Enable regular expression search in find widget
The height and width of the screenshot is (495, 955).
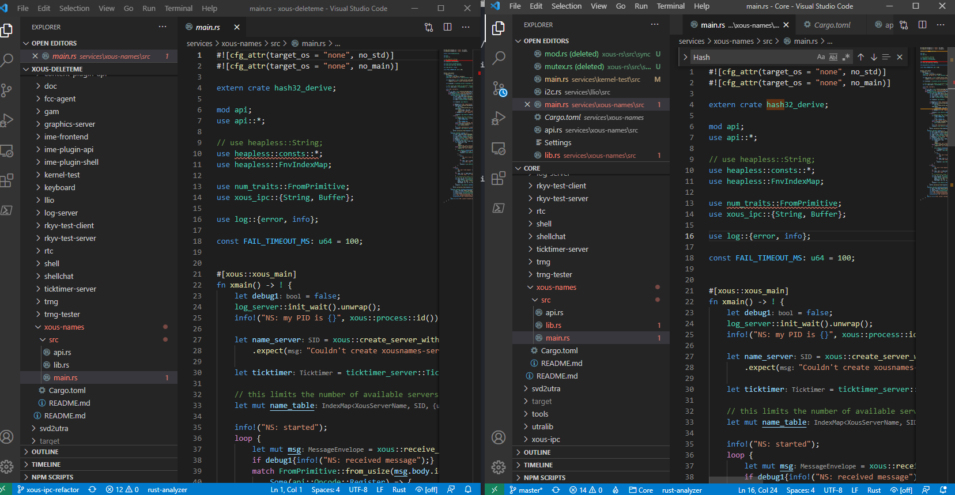pyautogui.click(x=846, y=57)
